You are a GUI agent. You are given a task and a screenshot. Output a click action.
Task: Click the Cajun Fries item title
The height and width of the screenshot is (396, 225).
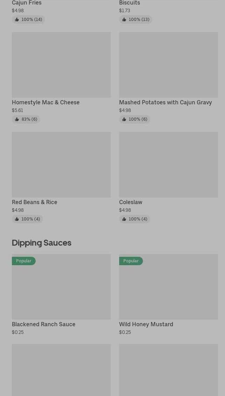[x=27, y=3]
